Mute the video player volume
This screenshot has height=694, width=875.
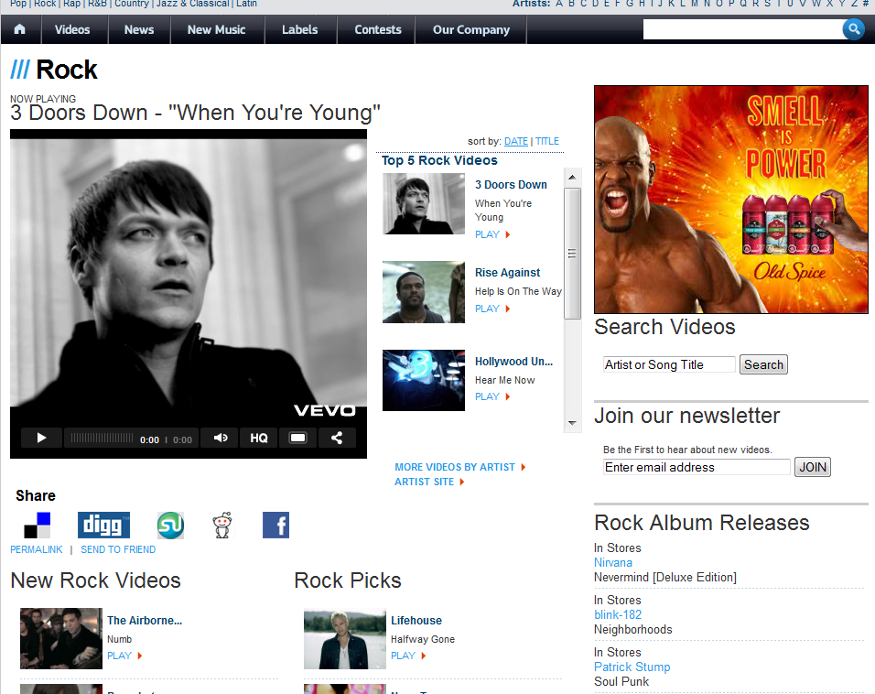pyautogui.click(x=221, y=438)
